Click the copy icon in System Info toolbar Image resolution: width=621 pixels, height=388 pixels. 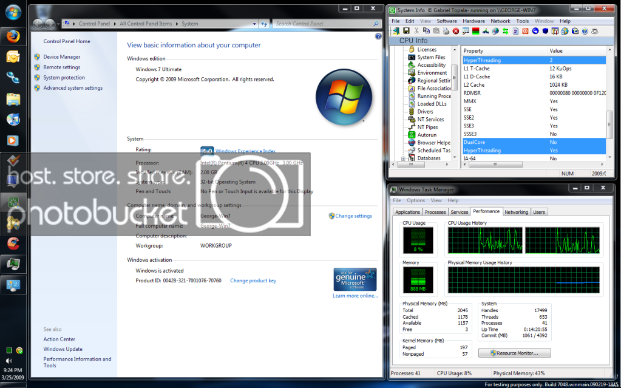tap(426, 30)
